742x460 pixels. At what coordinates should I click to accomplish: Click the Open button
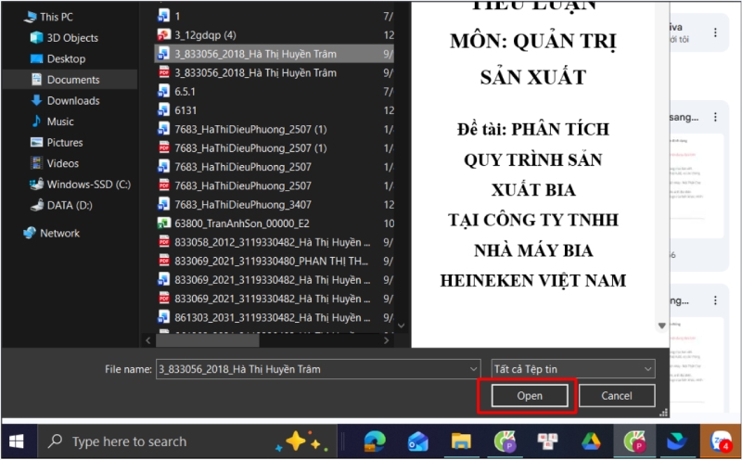coord(530,396)
